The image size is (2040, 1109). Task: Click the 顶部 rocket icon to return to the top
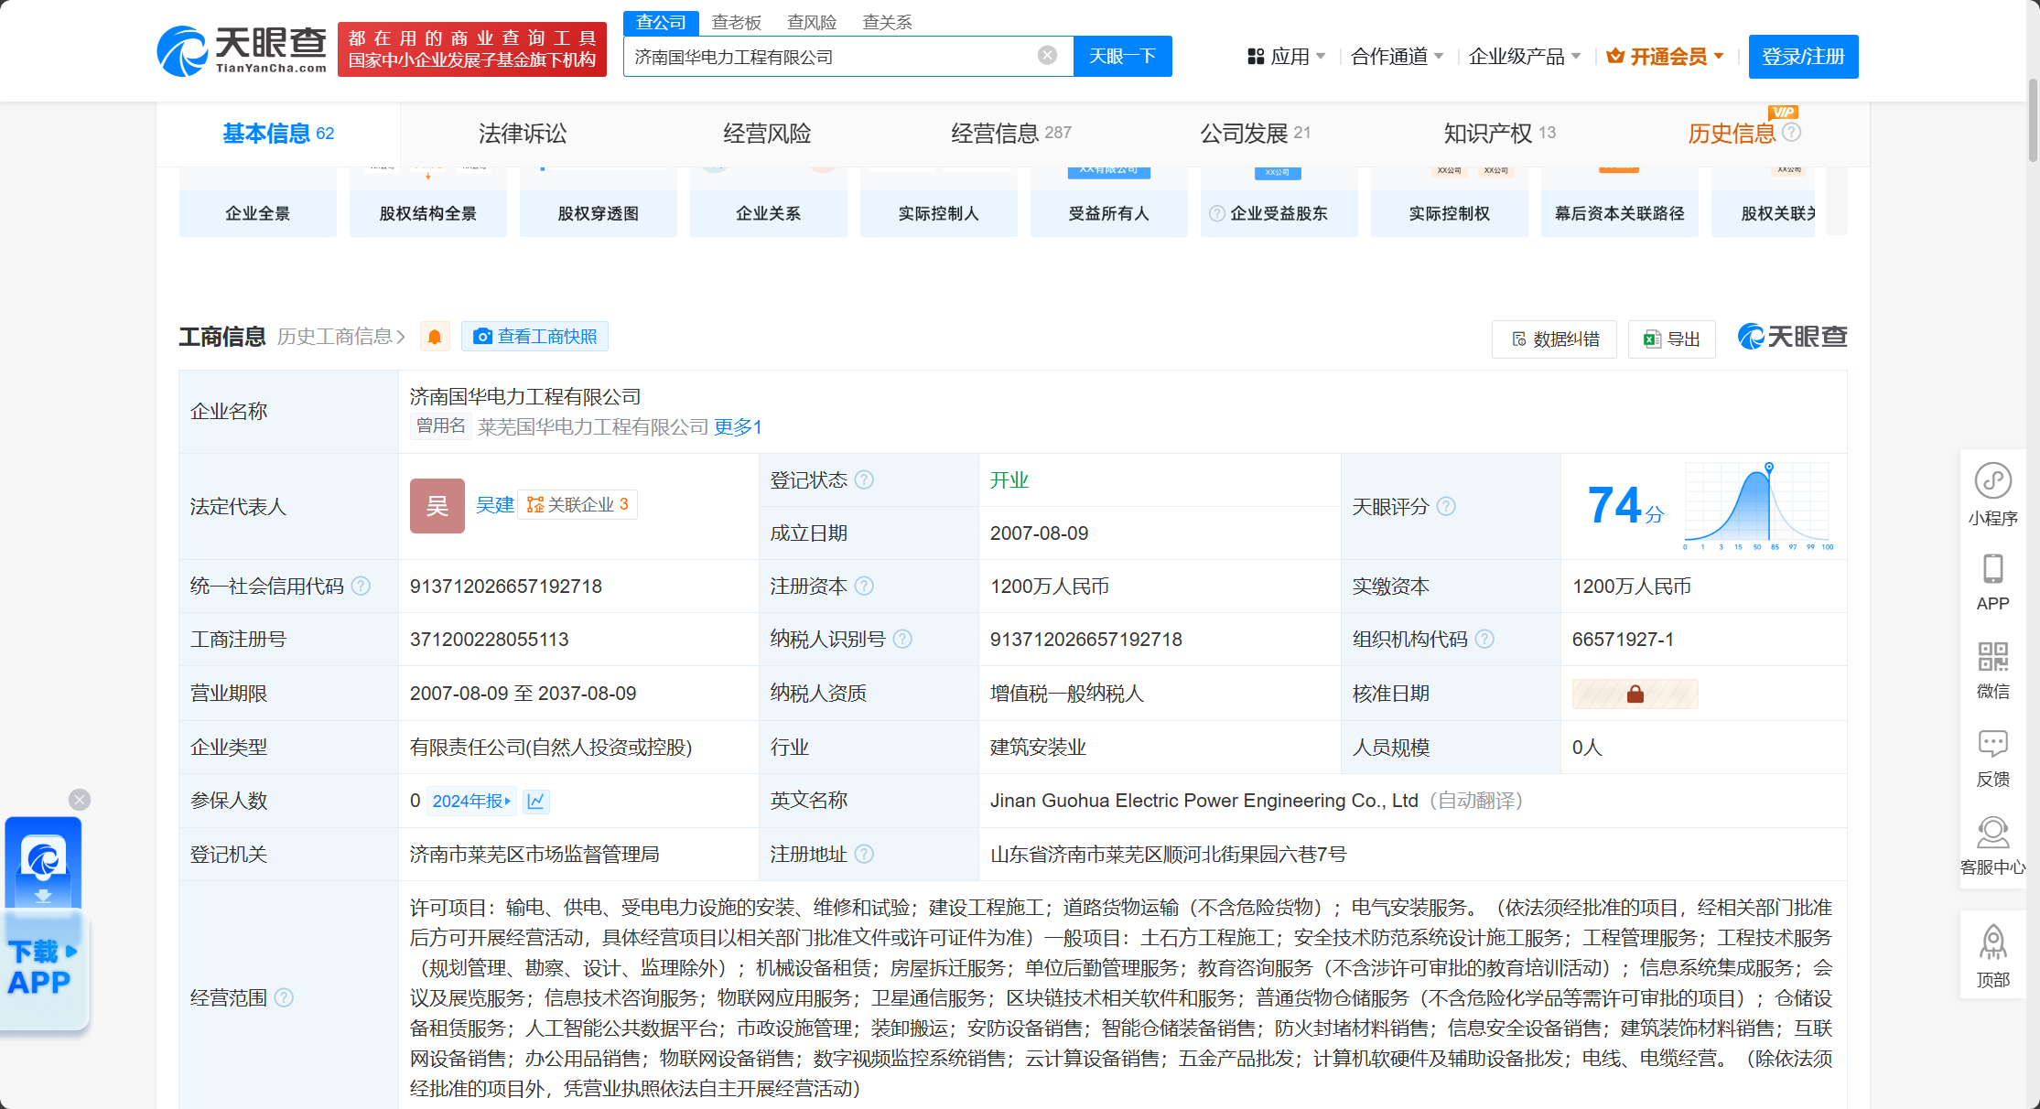coord(1992,956)
